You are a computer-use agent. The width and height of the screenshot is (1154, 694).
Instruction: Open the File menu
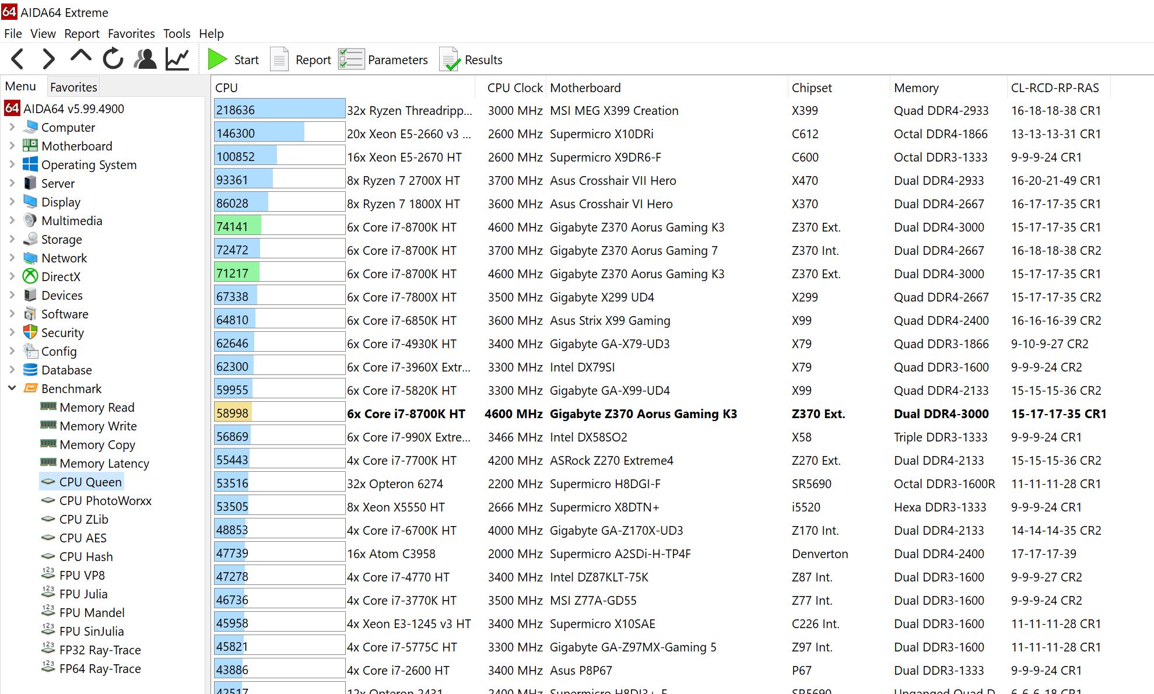(x=13, y=34)
